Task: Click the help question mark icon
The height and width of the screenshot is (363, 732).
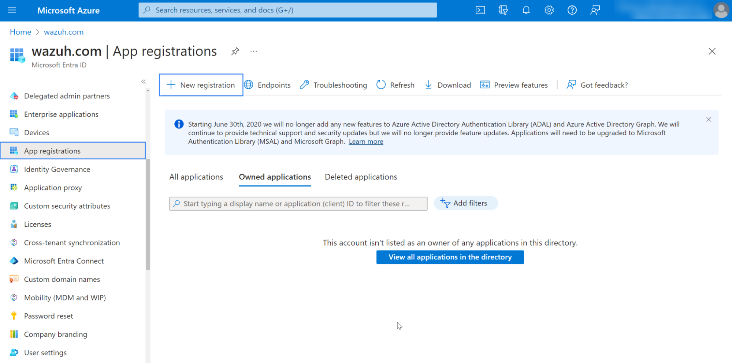Action: 572,10
